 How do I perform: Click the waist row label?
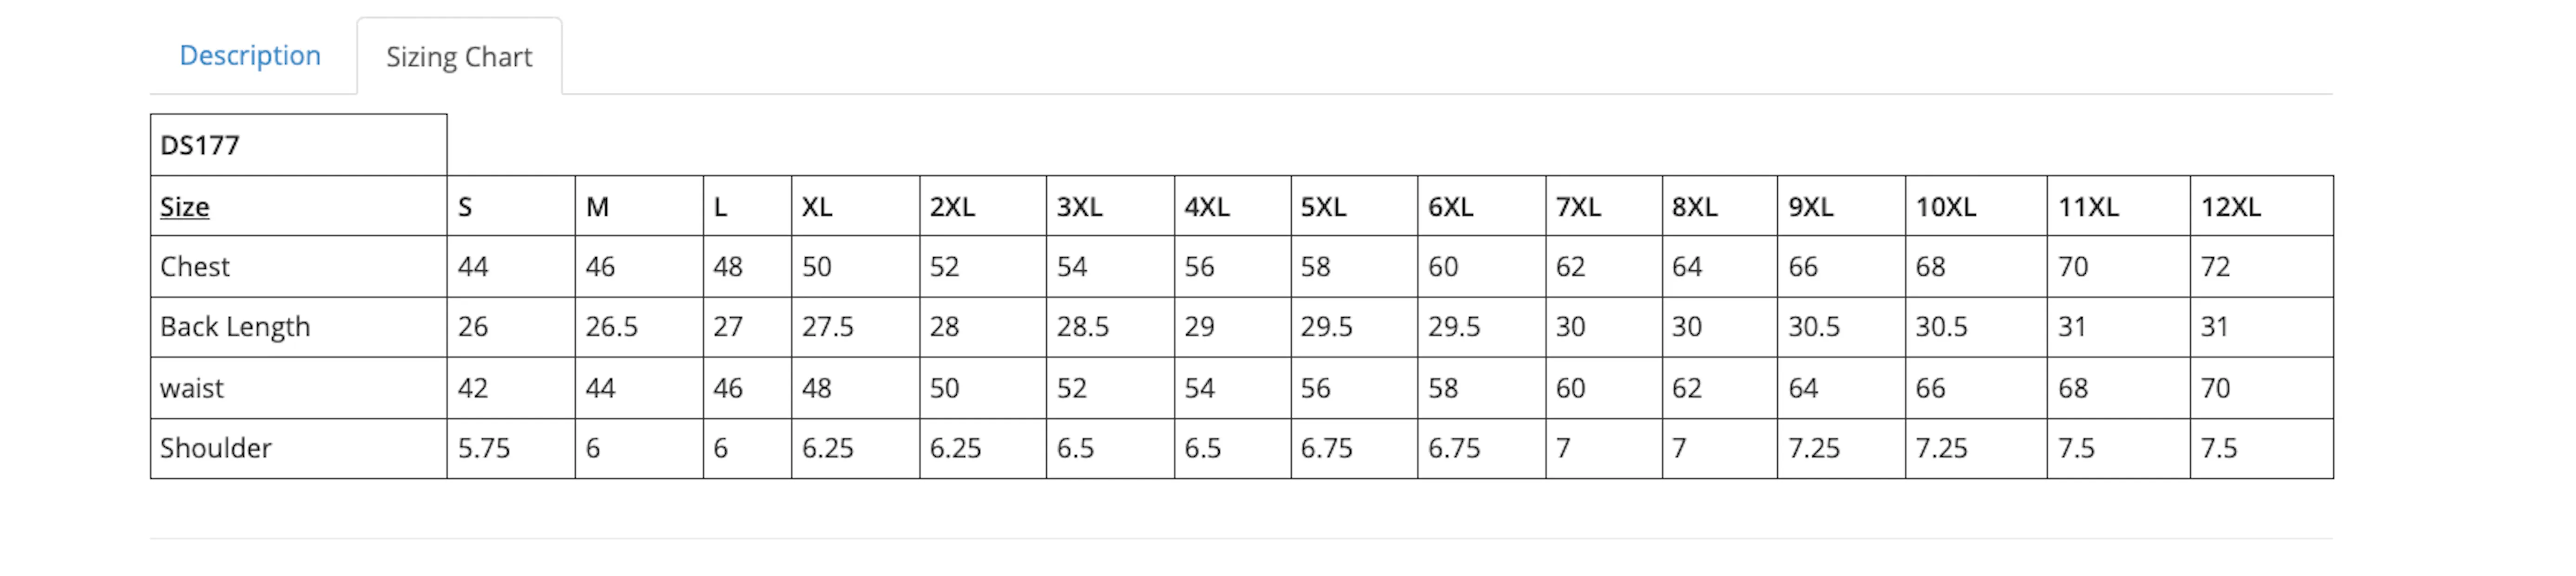click(192, 388)
